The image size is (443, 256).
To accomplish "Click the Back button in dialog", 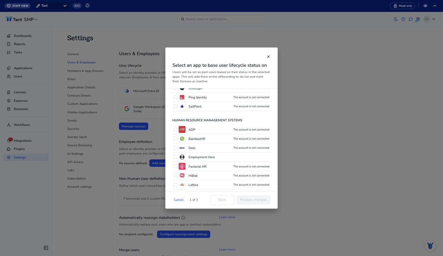I will point(222,200).
